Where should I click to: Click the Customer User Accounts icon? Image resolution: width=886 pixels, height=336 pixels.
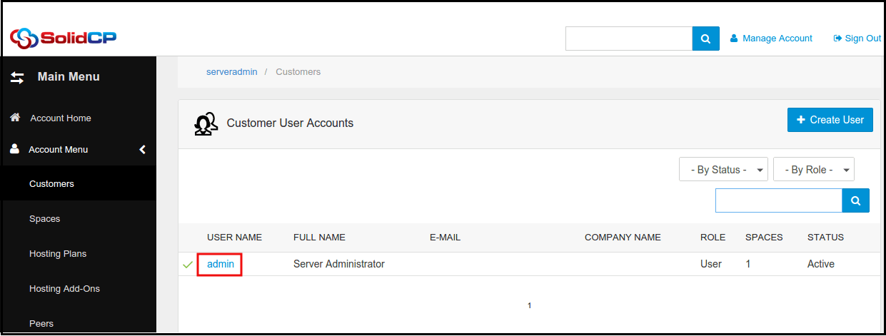[x=206, y=123]
